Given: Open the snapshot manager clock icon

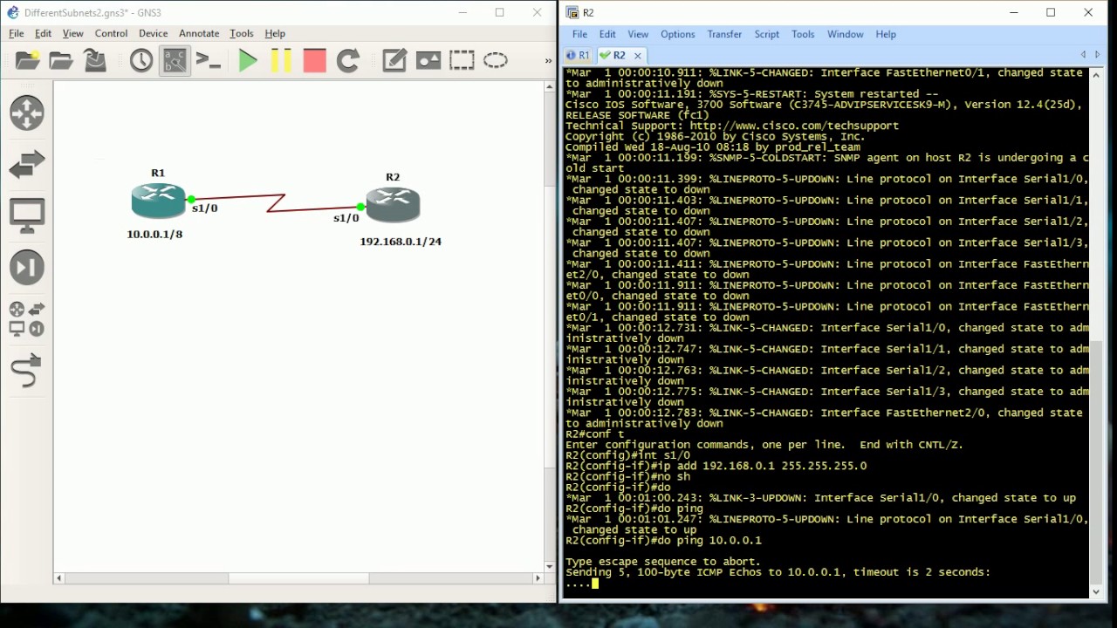Looking at the screenshot, I should [x=141, y=60].
